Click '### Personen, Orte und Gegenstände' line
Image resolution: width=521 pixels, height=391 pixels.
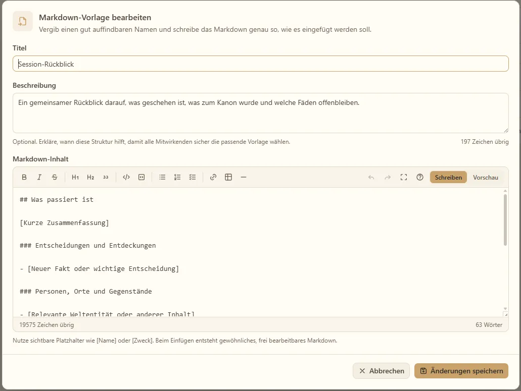click(x=86, y=292)
